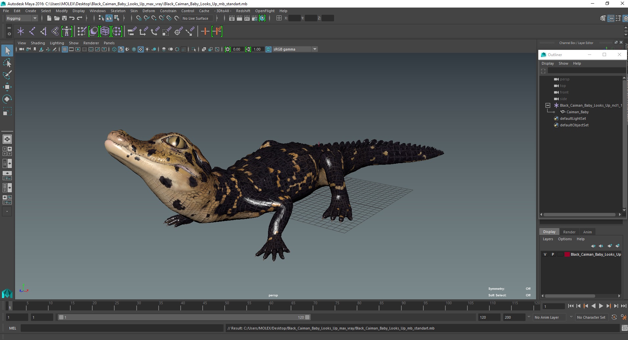Screen dimensions: 628x340
Task: Click the Point constraint shelf icon
Action: click(x=144, y=32)
